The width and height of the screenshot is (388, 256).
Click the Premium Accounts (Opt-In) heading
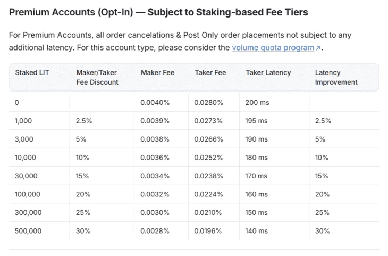pos(158,12)
